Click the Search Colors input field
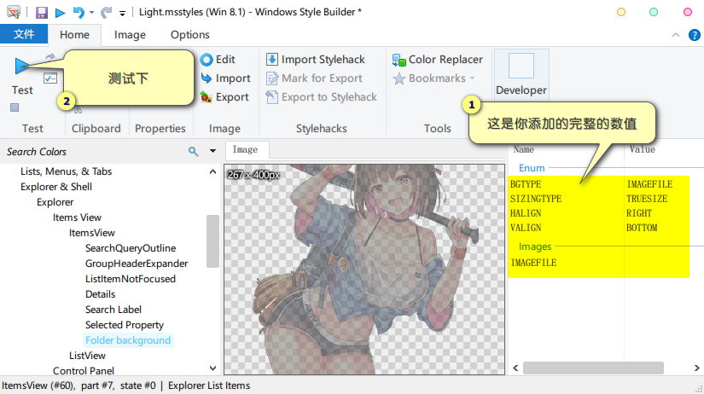 click(93, 152)
